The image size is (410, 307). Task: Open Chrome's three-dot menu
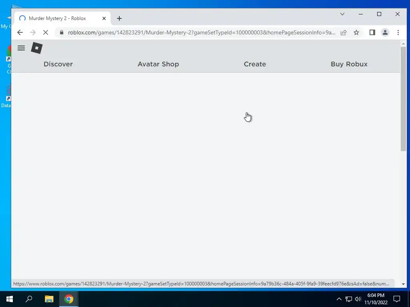click(398, 32)
